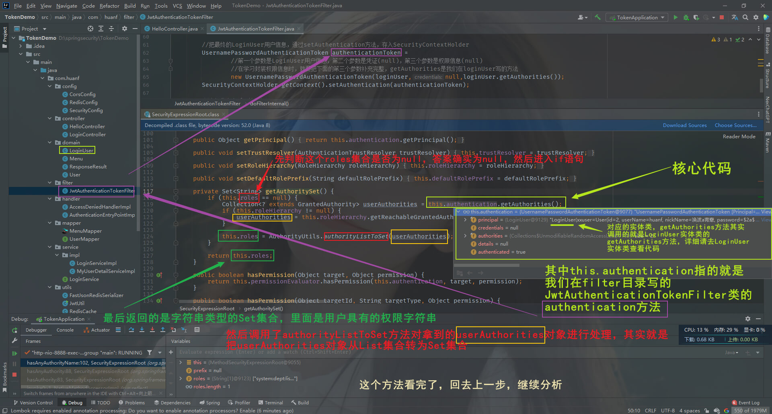
Task: Drop the current frame in debugger
Action: (173, 330)
